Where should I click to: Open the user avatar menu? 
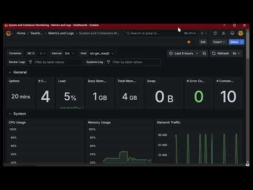pyautogui.click(x=240, y=33)
